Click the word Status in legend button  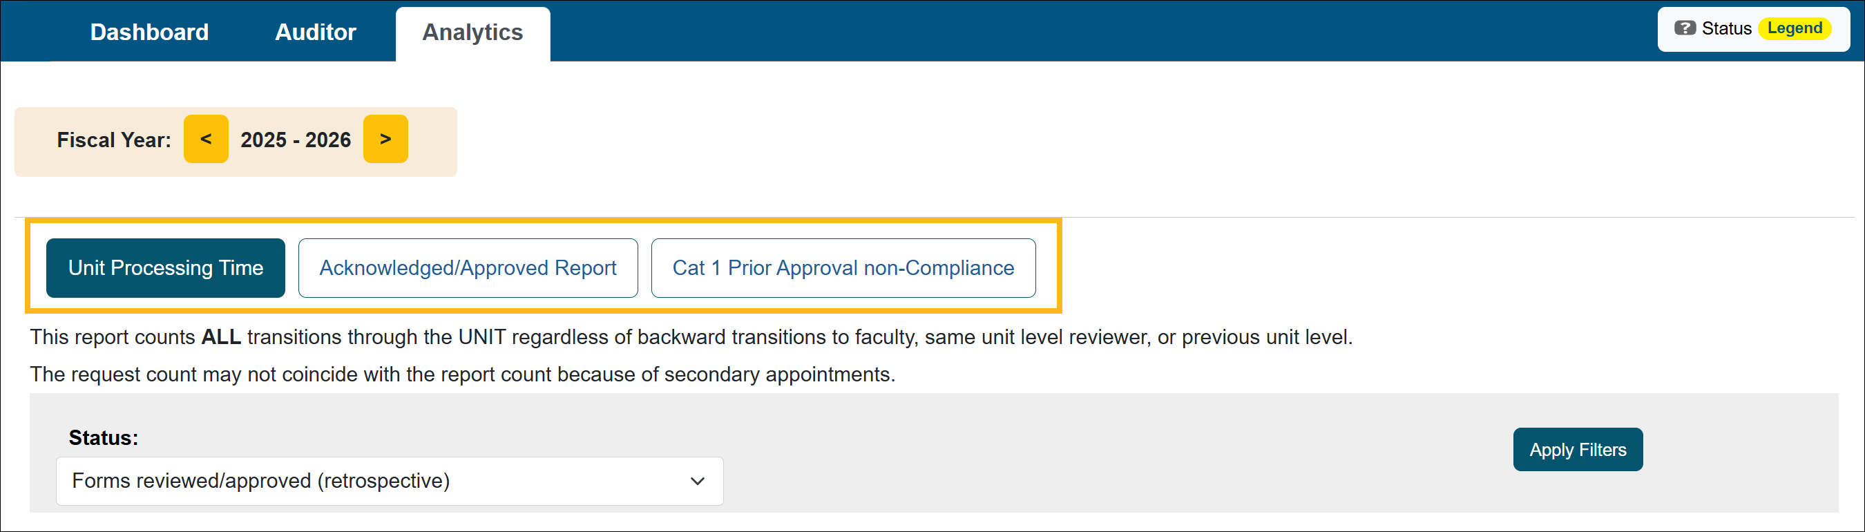click(x=1726, y=28)
